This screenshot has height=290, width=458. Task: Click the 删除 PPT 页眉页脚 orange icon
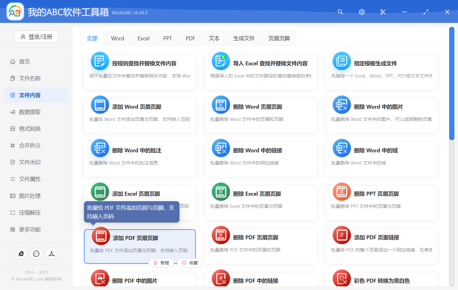(342, 192)
